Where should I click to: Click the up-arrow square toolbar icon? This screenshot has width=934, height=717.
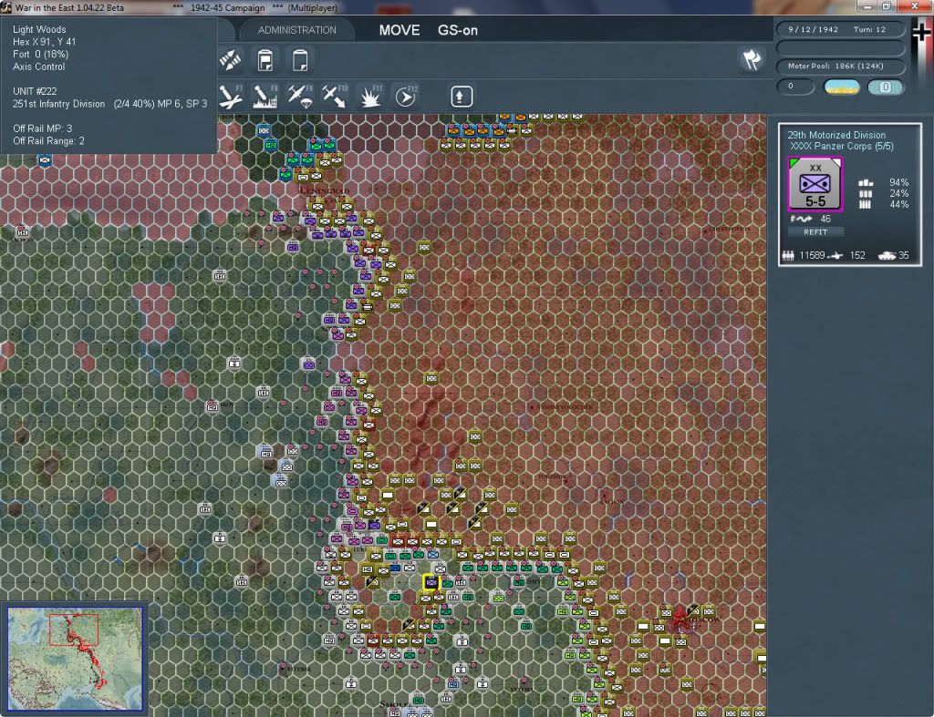461,97
